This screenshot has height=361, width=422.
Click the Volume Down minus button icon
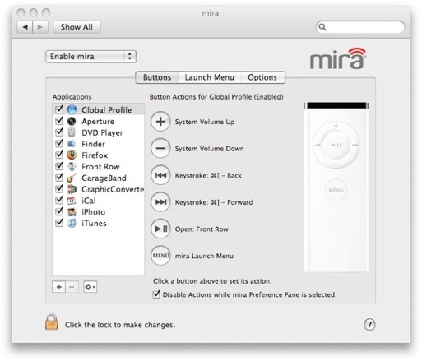click(x=160, y=148)
